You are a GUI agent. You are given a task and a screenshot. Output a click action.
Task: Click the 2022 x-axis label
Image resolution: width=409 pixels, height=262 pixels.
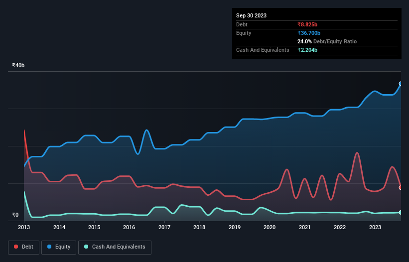click(340, 227)
